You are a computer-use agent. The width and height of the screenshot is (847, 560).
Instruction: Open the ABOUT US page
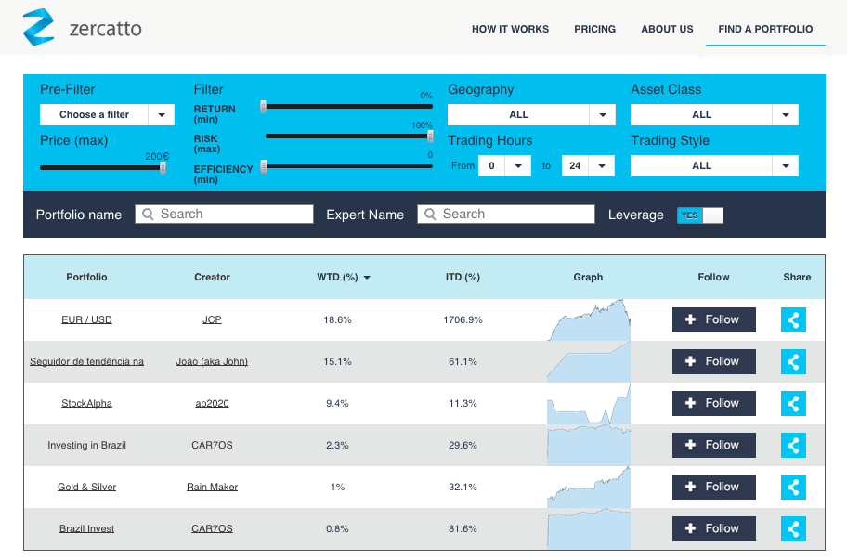point(667,29)
